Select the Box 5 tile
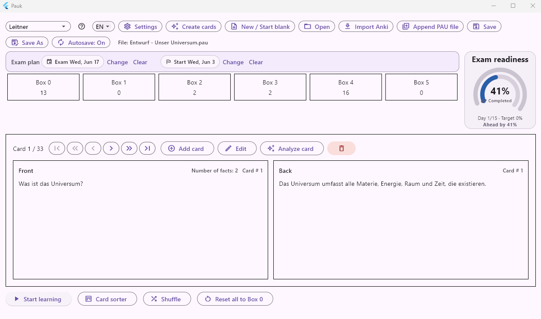The width and height of the screenshot is (541, 319). click(421, 87)
